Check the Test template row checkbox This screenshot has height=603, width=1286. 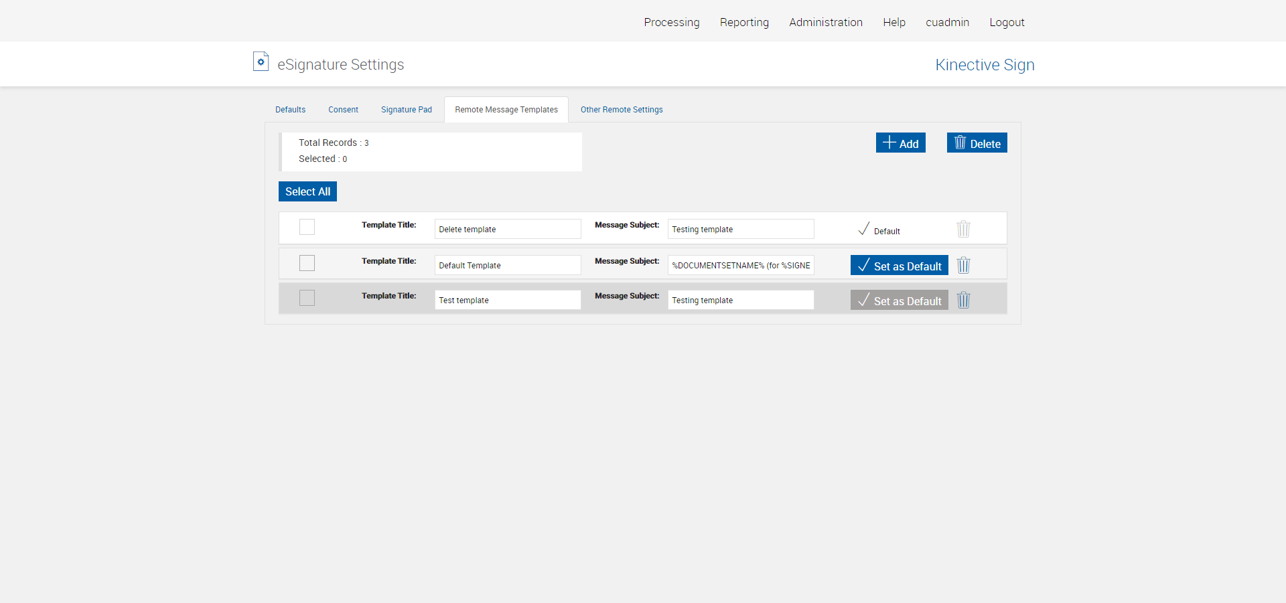[x=307, y=298]
